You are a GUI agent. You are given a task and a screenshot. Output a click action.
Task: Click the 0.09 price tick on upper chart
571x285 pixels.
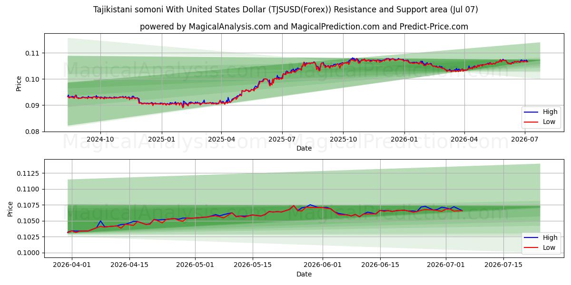[x=33, y=105]
